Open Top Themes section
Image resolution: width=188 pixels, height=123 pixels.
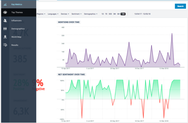19,12
